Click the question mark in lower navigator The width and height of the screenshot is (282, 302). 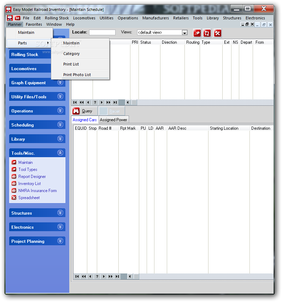pyautogui.click(x=97, y=277)
